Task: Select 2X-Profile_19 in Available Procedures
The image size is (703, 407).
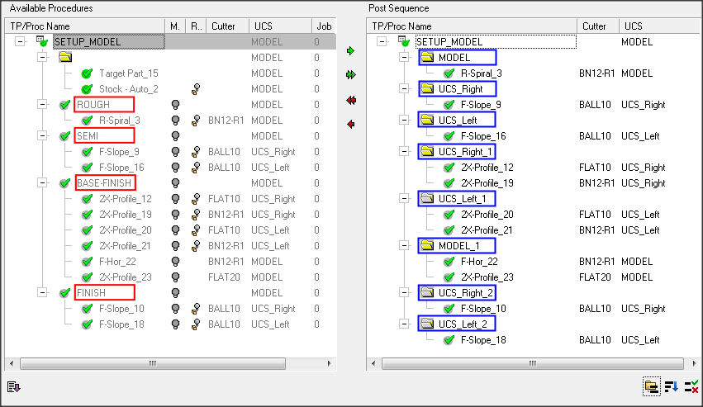Action: 125,215
